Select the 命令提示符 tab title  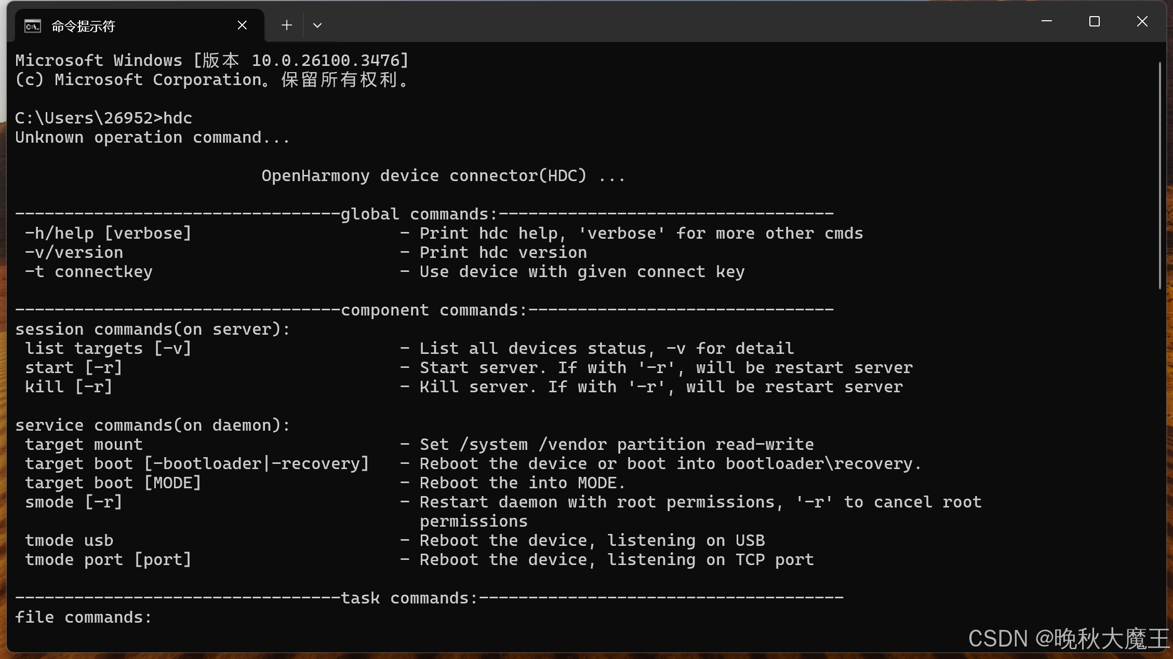pyautogui.click(x=83, y=26)
